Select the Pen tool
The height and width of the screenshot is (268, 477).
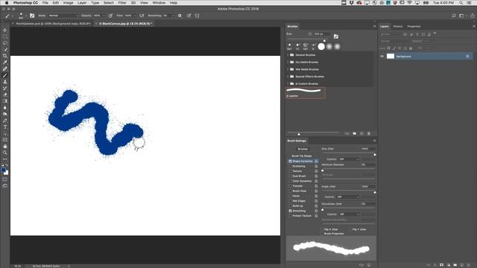pos(5,121)
